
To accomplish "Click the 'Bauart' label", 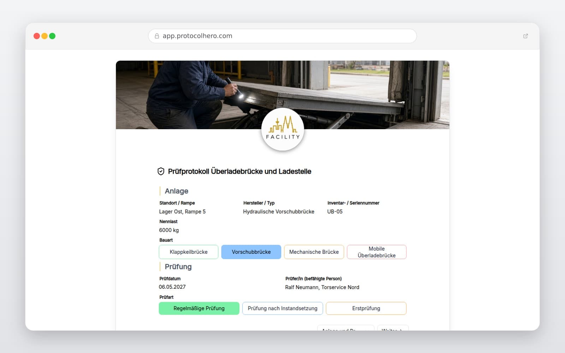I will (166, 240).
